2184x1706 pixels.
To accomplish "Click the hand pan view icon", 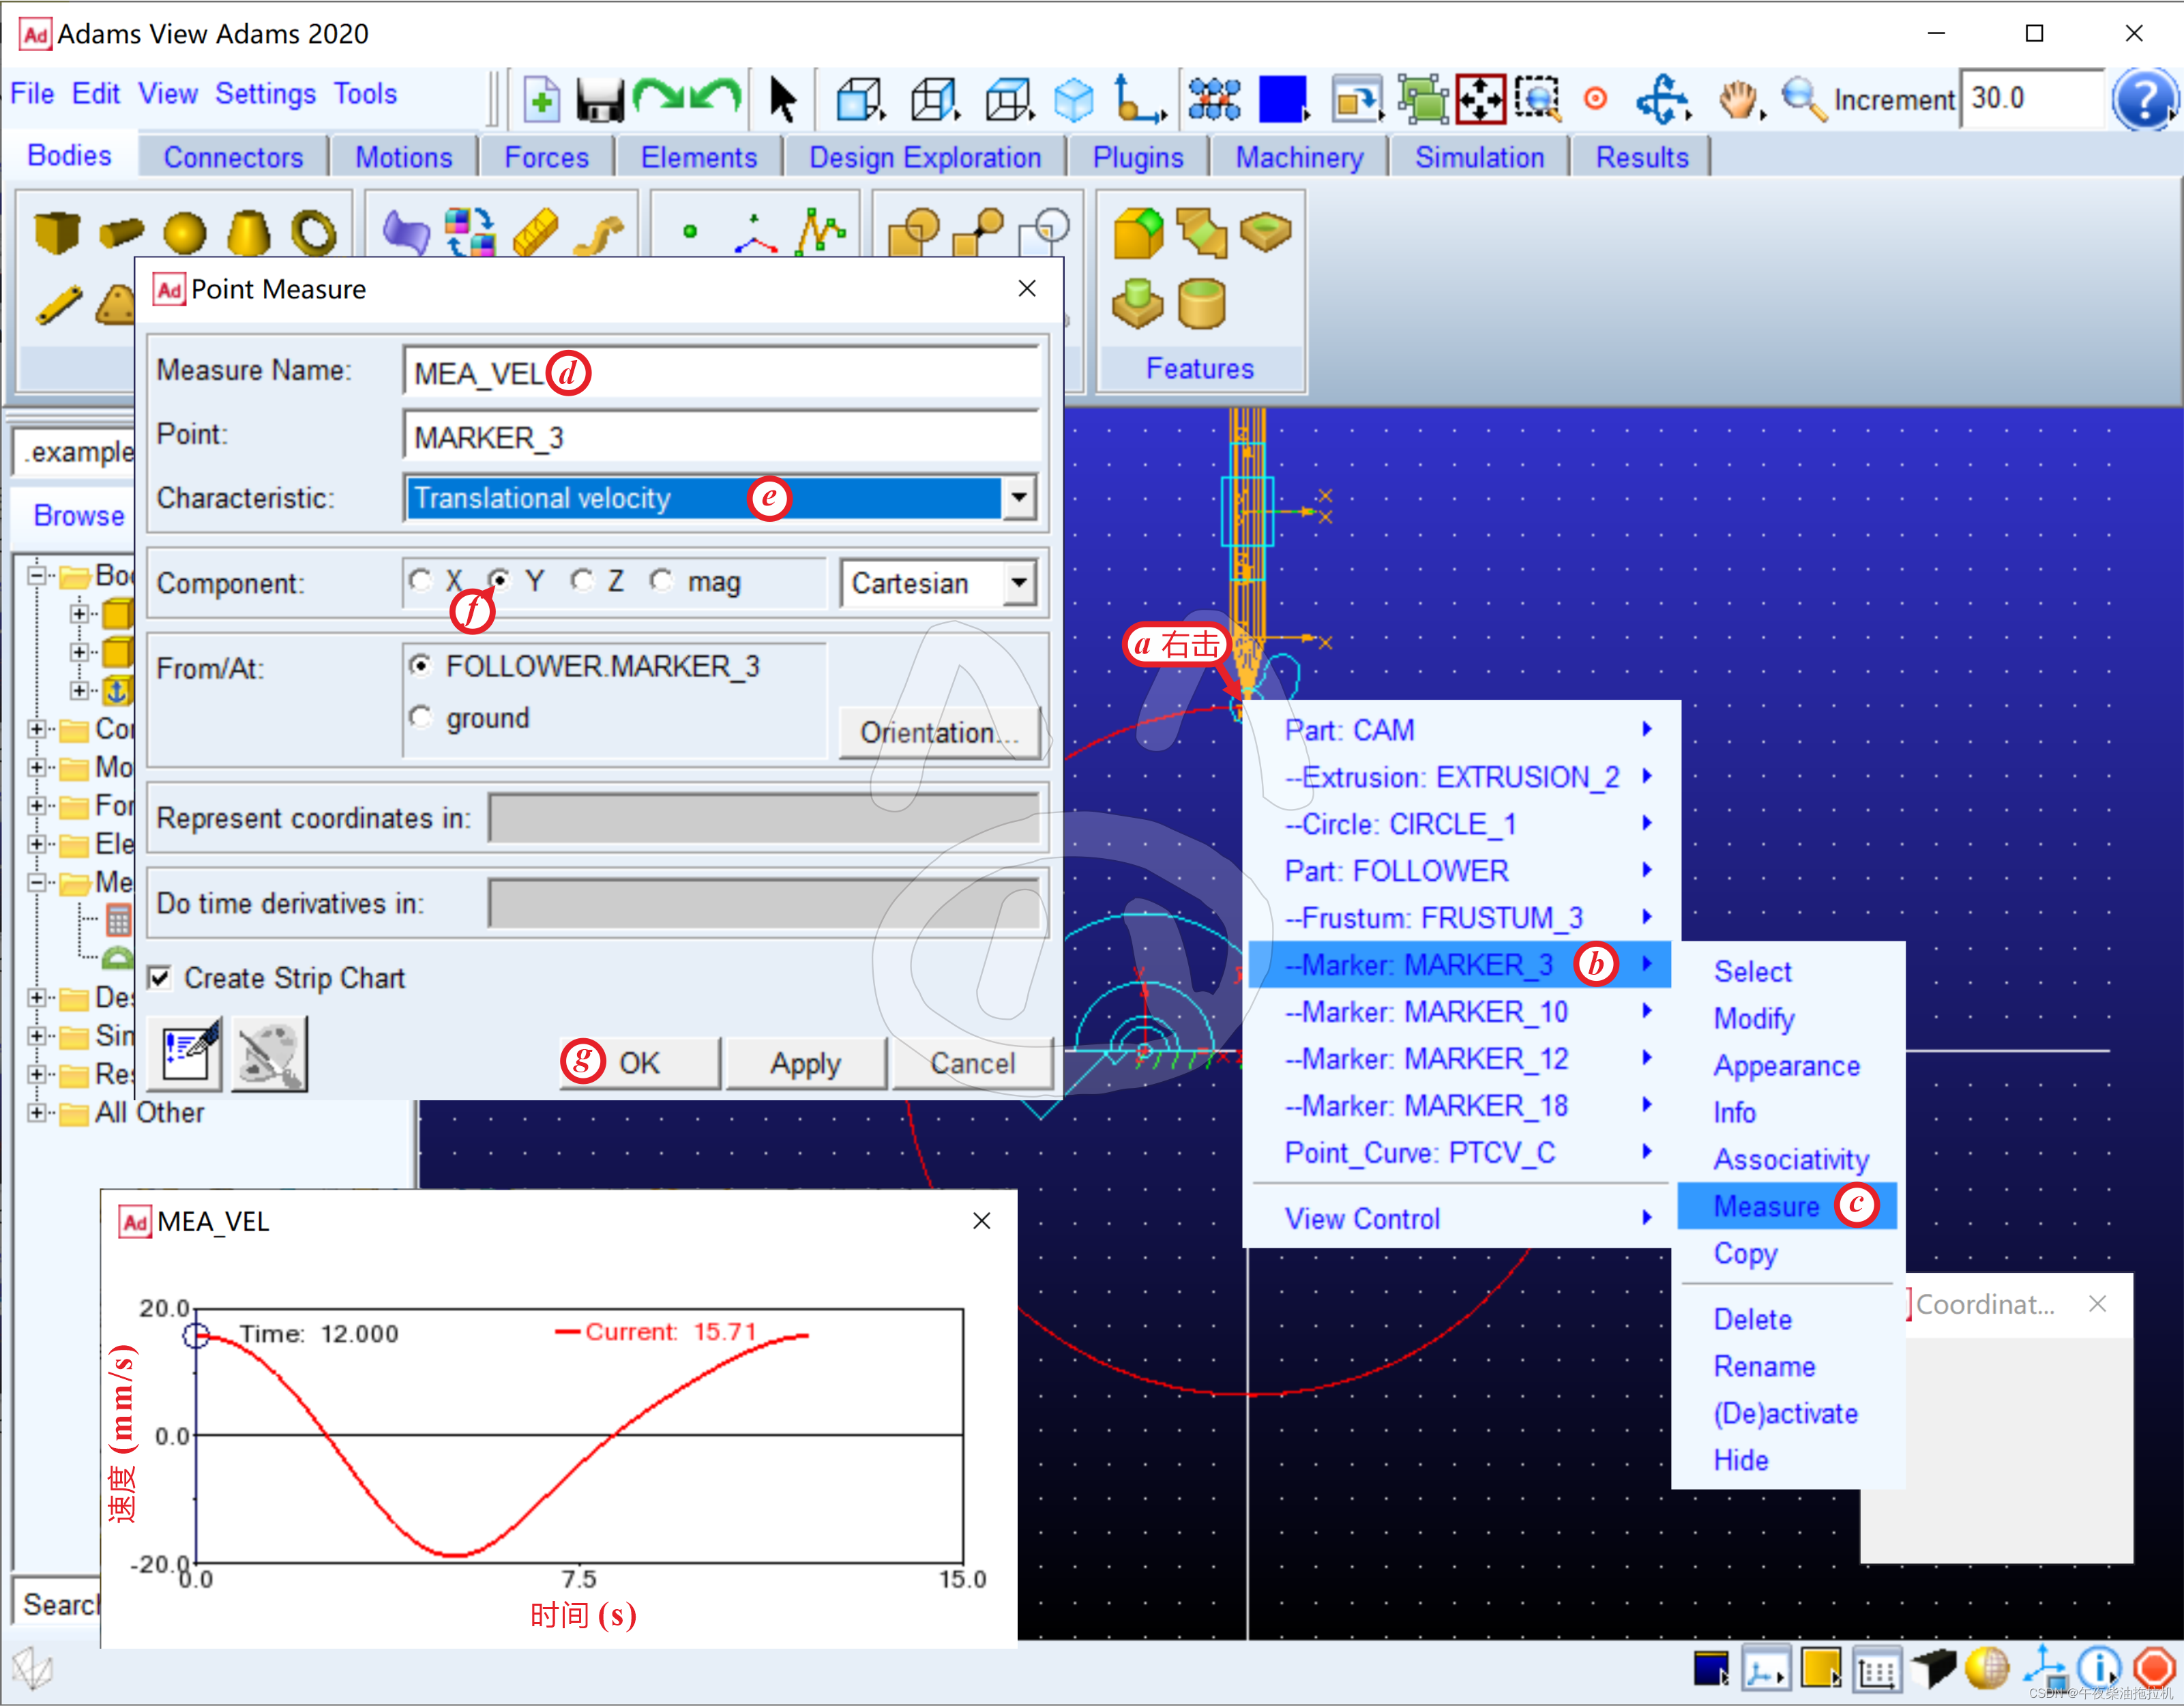I will tap(1738, 100).
